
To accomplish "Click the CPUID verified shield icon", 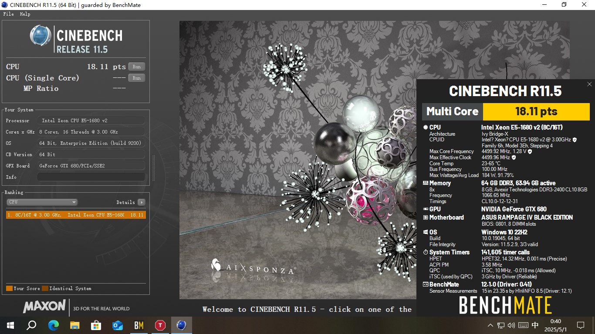I will point(575,140).
